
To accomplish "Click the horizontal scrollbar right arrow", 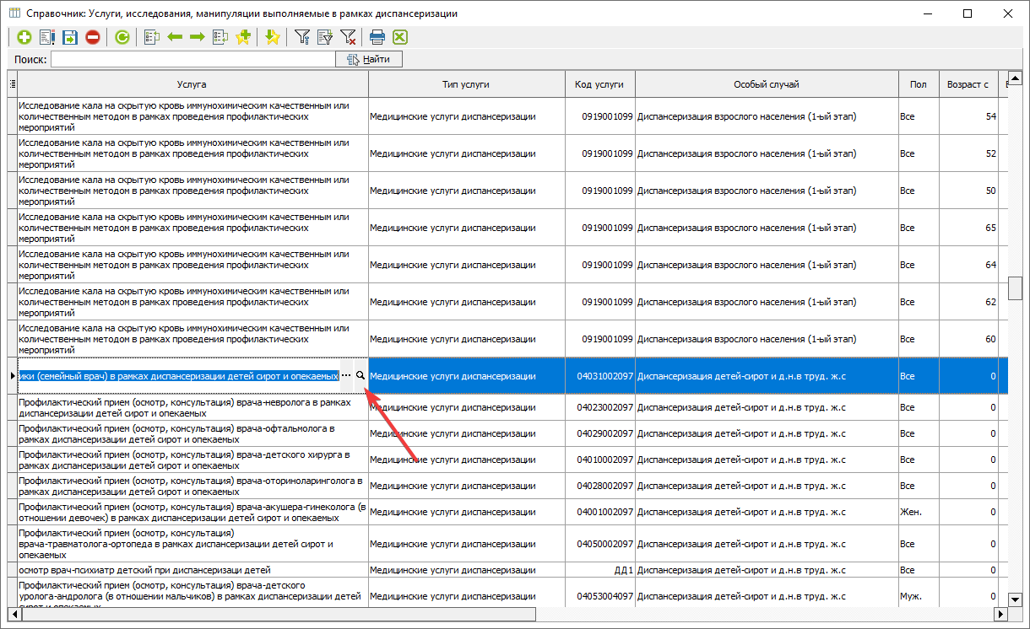I will click(1001, 613).
